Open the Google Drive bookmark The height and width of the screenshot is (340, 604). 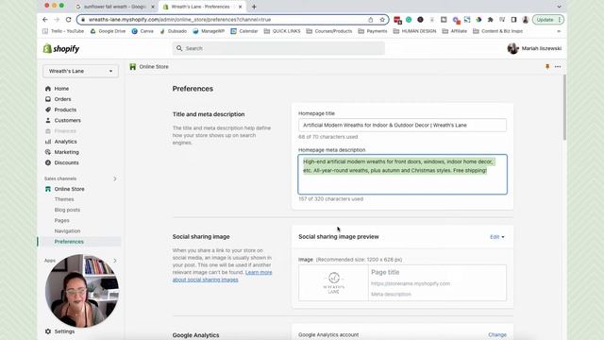[108, 31]
